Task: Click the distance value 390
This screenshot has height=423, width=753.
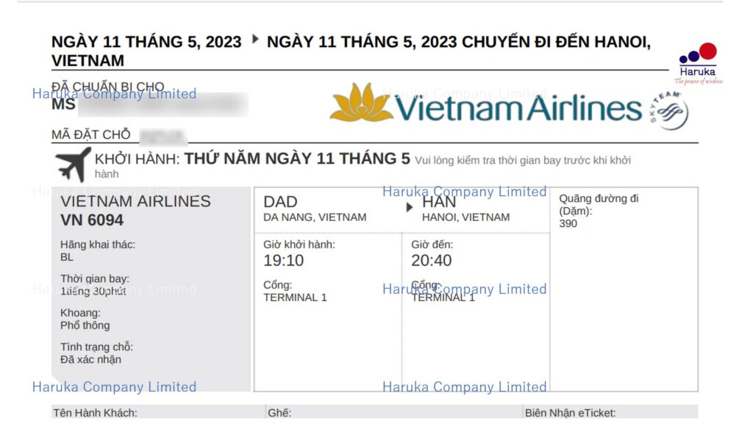Action: point(568,223)
